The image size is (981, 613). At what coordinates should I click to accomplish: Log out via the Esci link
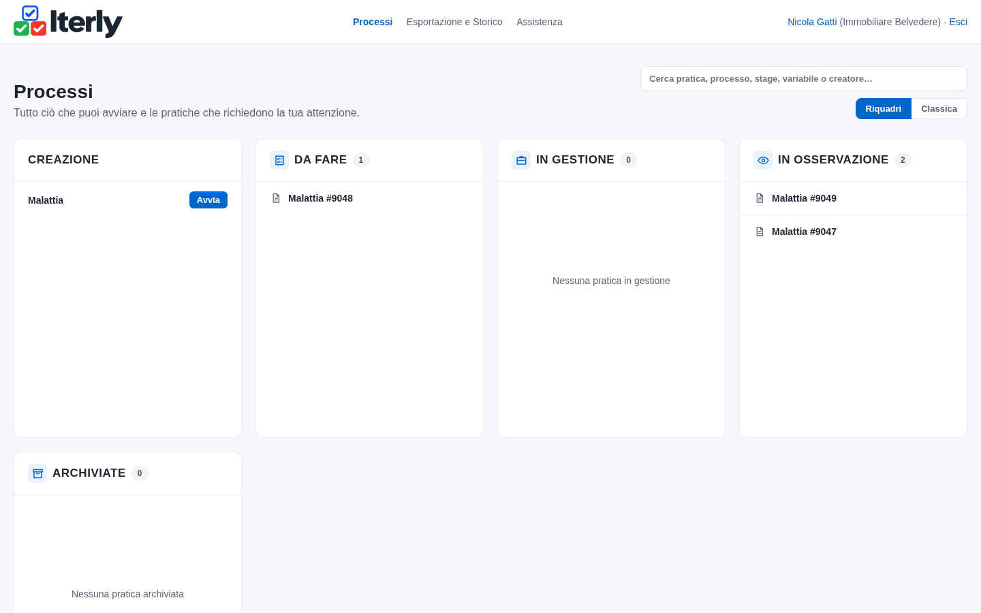958,22
